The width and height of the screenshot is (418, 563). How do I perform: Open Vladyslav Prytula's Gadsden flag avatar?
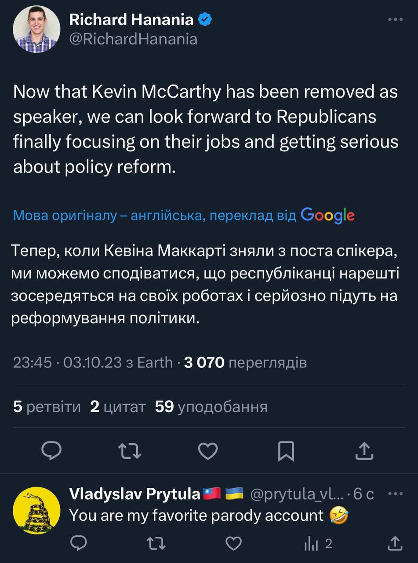pyautogui.click(x=36, y=510)
